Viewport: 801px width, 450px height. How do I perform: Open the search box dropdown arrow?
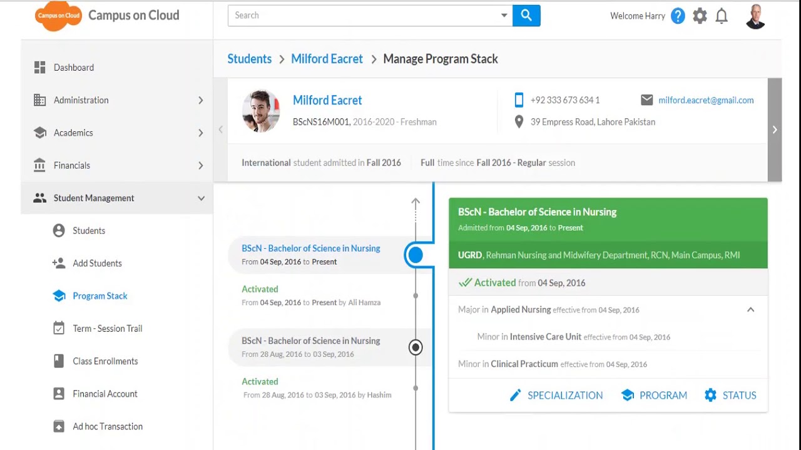[x=504, y=16]
